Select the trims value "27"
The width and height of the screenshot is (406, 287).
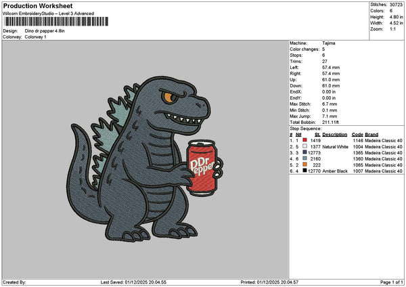[x=325, y=62]
